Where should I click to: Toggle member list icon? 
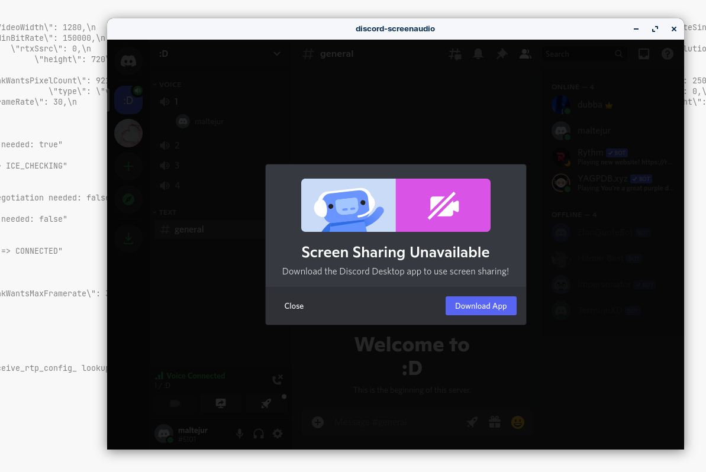(525, 54)
